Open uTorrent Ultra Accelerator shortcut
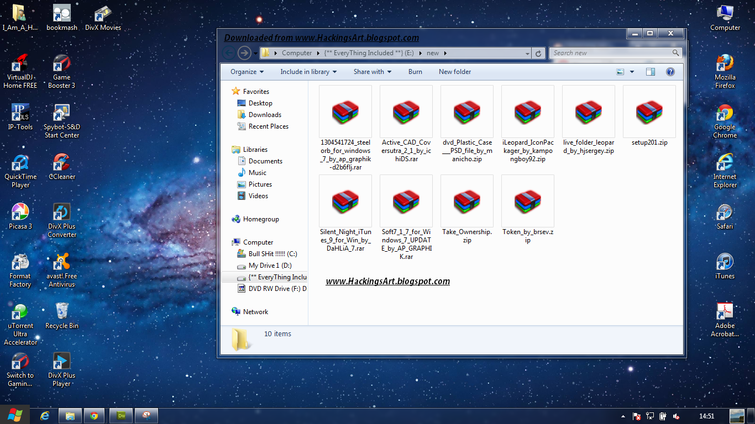Image resolution: width=755 pixels, height=424 pixels. point(20,324)
